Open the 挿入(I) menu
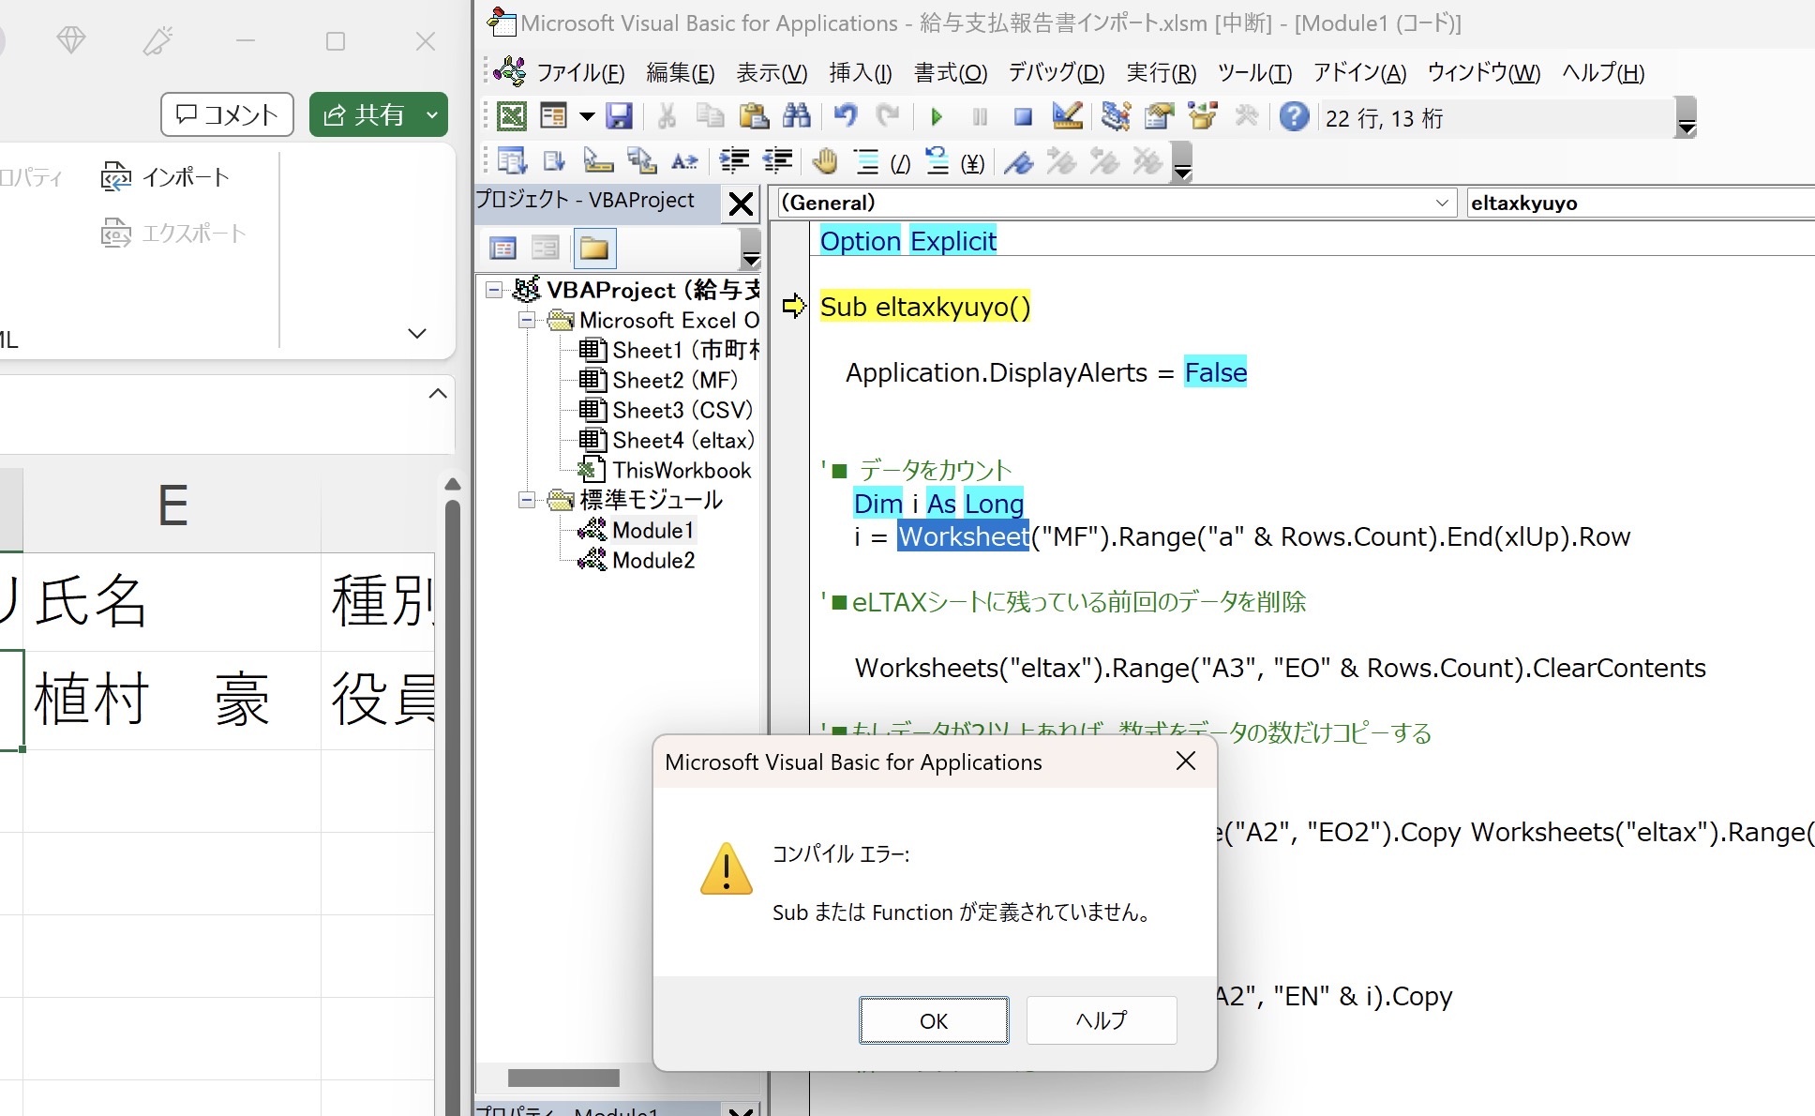 coord(861,72)
